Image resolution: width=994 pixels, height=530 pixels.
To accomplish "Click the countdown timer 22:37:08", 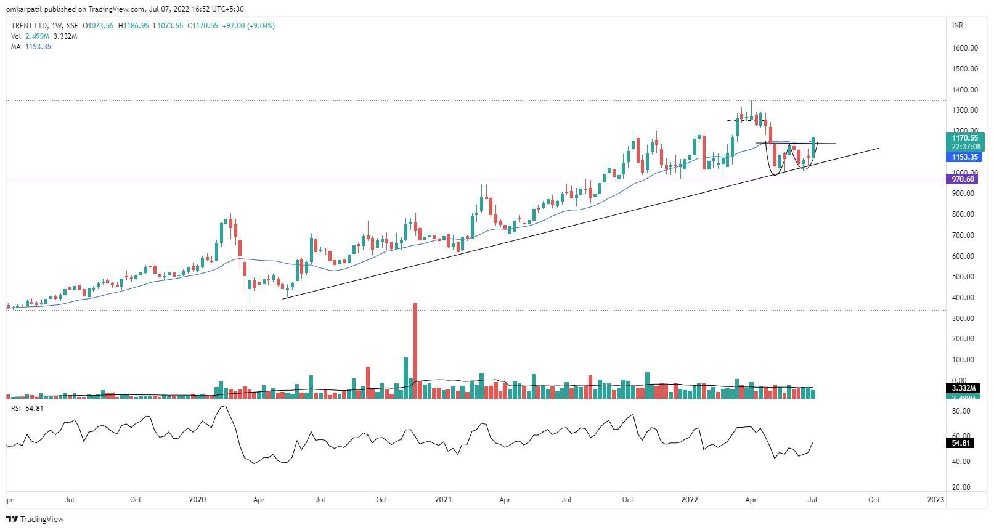I will pyautogui.click(x=966, y=147).
